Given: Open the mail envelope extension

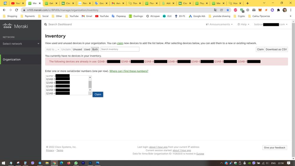Looking at the screenshot, I should coord(254,10).
